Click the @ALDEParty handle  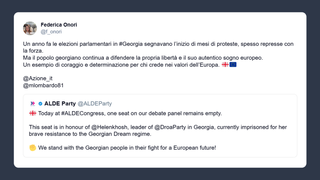click(x=95, y=103)
